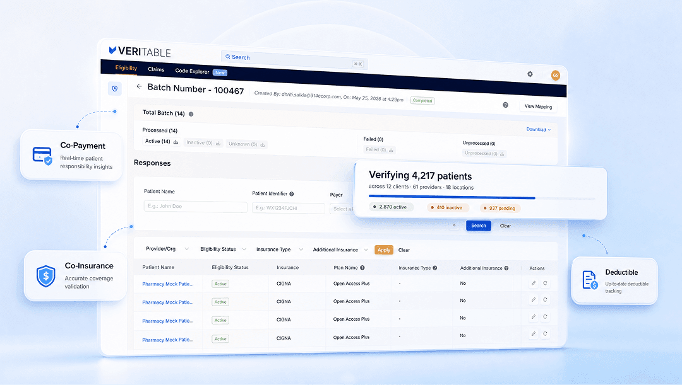
Task: Focus the top Search bar
Action: coord(294,60)
